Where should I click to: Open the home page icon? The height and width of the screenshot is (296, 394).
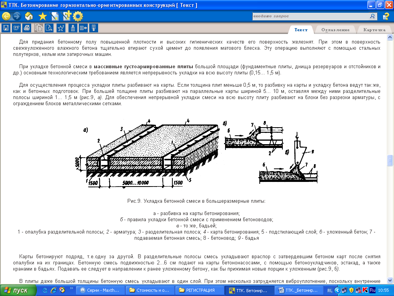(29, 16)
